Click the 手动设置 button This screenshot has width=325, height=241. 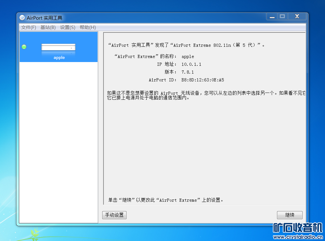114,215
